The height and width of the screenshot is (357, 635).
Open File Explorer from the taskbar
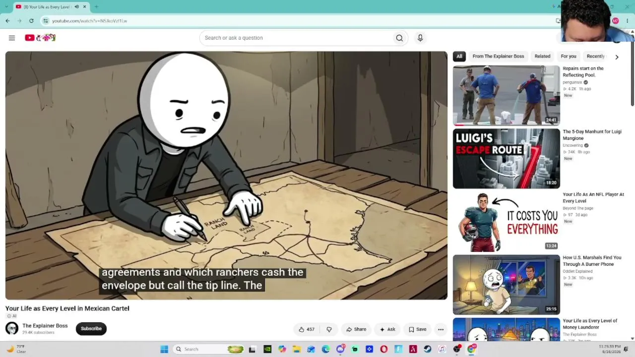pyautogui.click(x=296, y=349)
